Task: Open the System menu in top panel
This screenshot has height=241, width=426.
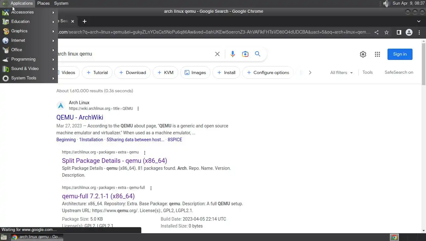Action: pos(61,3)
